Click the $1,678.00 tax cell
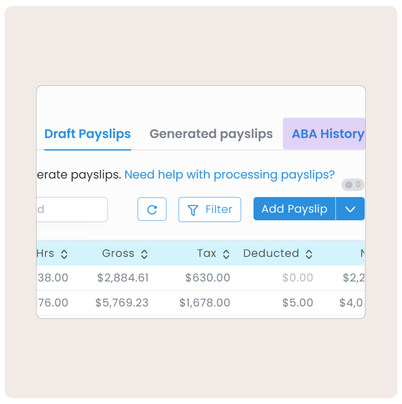This screenshot has height=404, width=402. click(x=205, y=302)
